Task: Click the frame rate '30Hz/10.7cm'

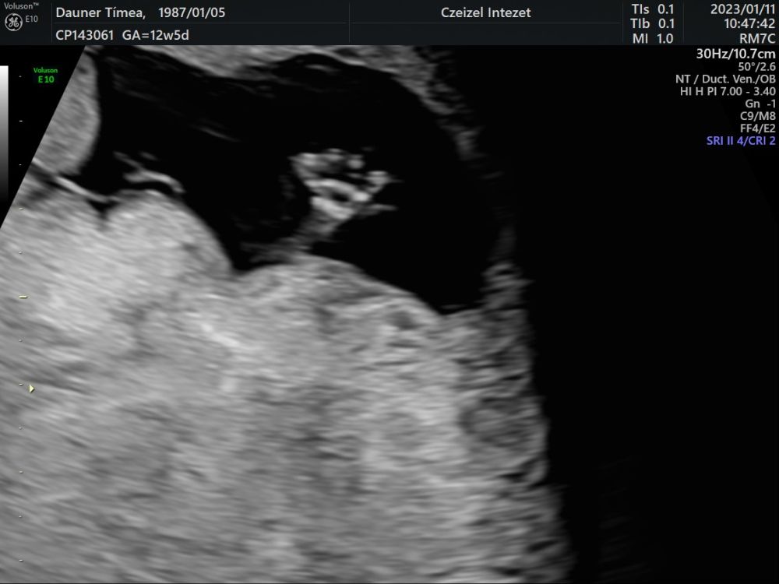Action: tap(736, 54)
